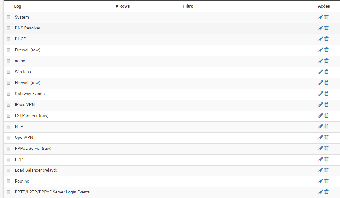This screenshot has height=198, width=340.
Task: Delete the PPPoE Server (raw) entry
Action: point(327,148)
